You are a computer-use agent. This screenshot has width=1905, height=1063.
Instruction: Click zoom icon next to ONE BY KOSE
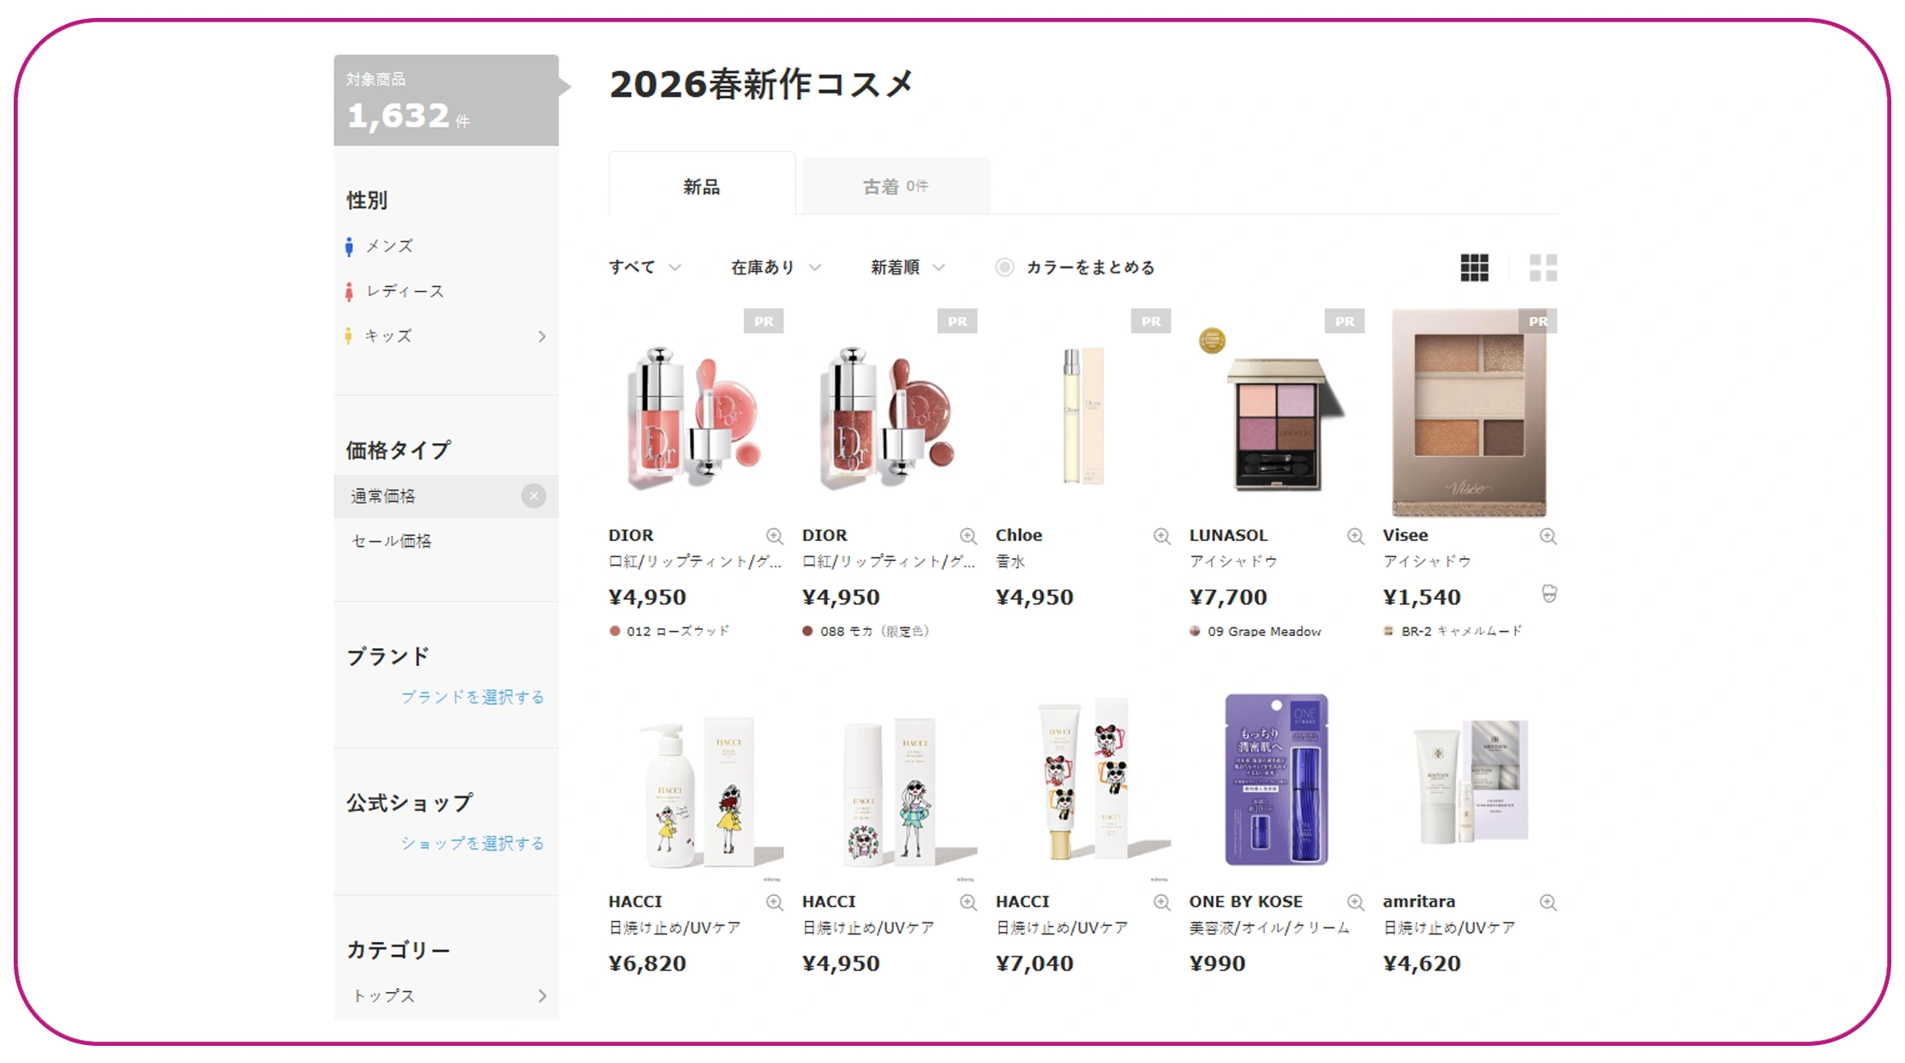[1355, 902]
